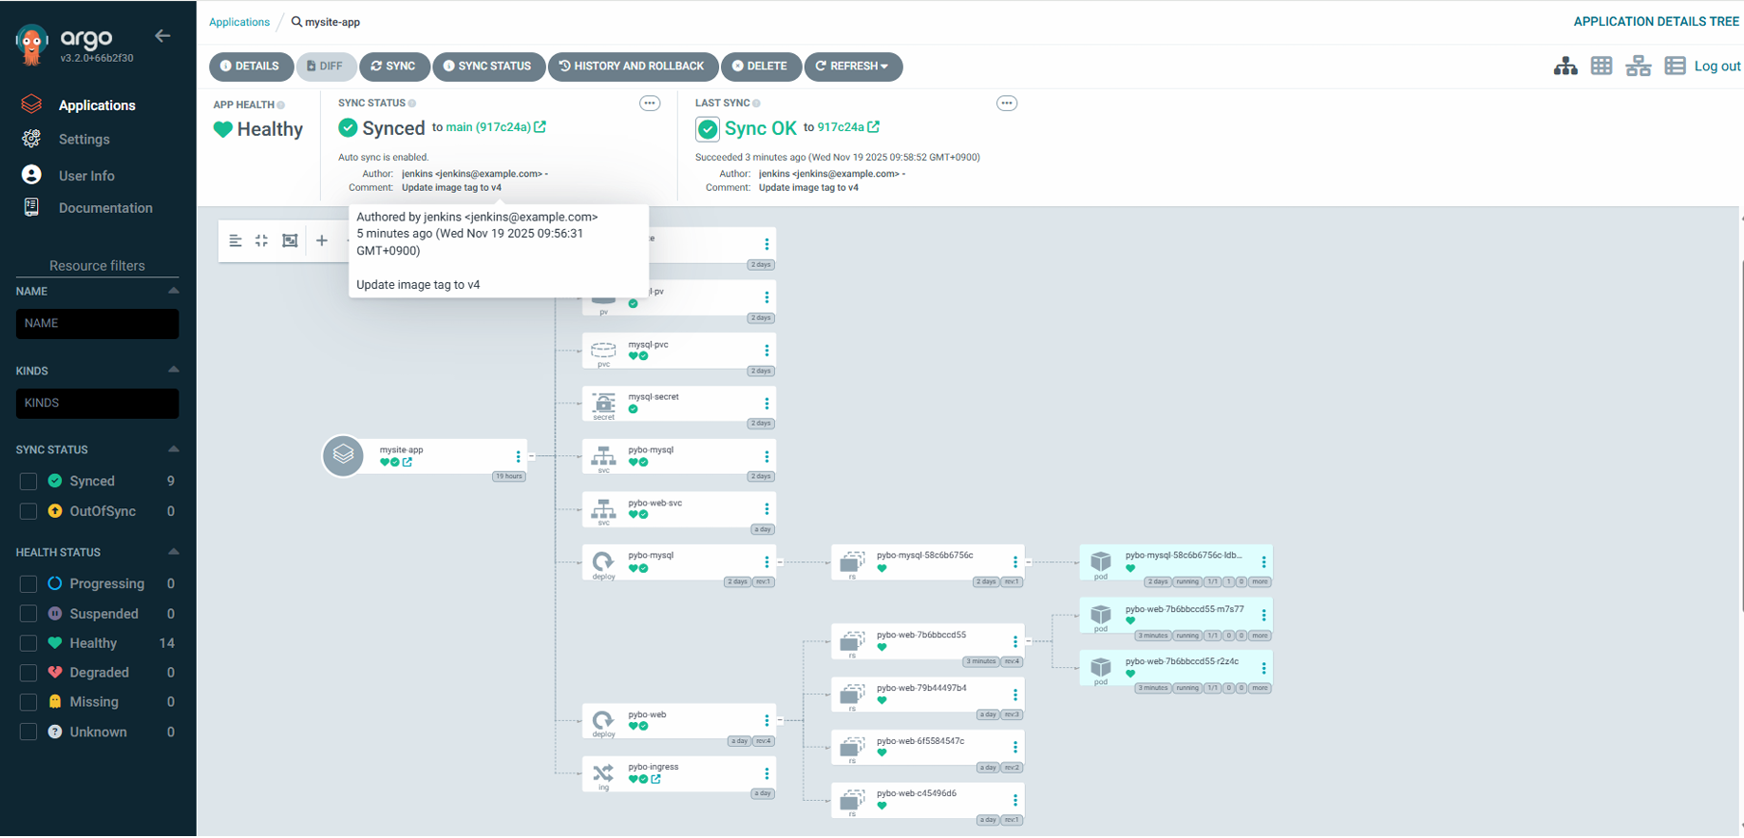This screenshot has height=838, width=1744.
Task: Open the sync status more options ellipsis
Action: pos(650,103)
